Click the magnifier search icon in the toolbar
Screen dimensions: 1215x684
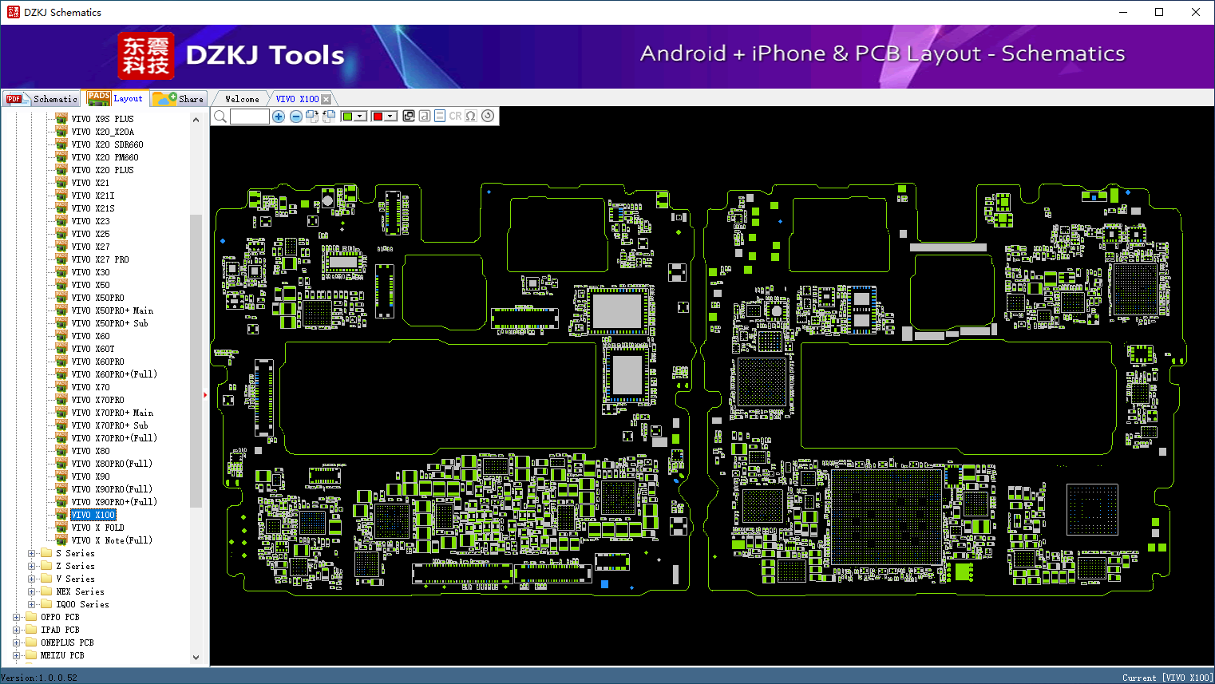pos(220,117)
